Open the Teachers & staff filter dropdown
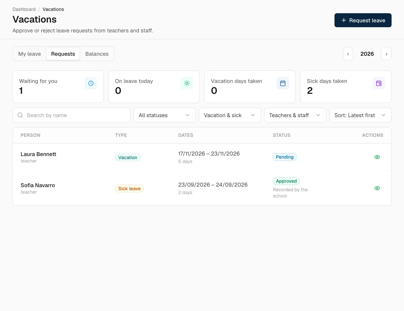Screen dimensions: 404x311 (x=295, y=115)
